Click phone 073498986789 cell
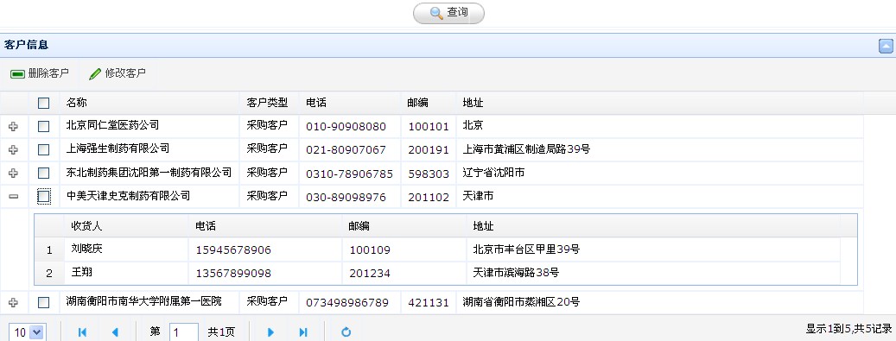The width and height of the screenshot is (896, 341). click(350, 303)
